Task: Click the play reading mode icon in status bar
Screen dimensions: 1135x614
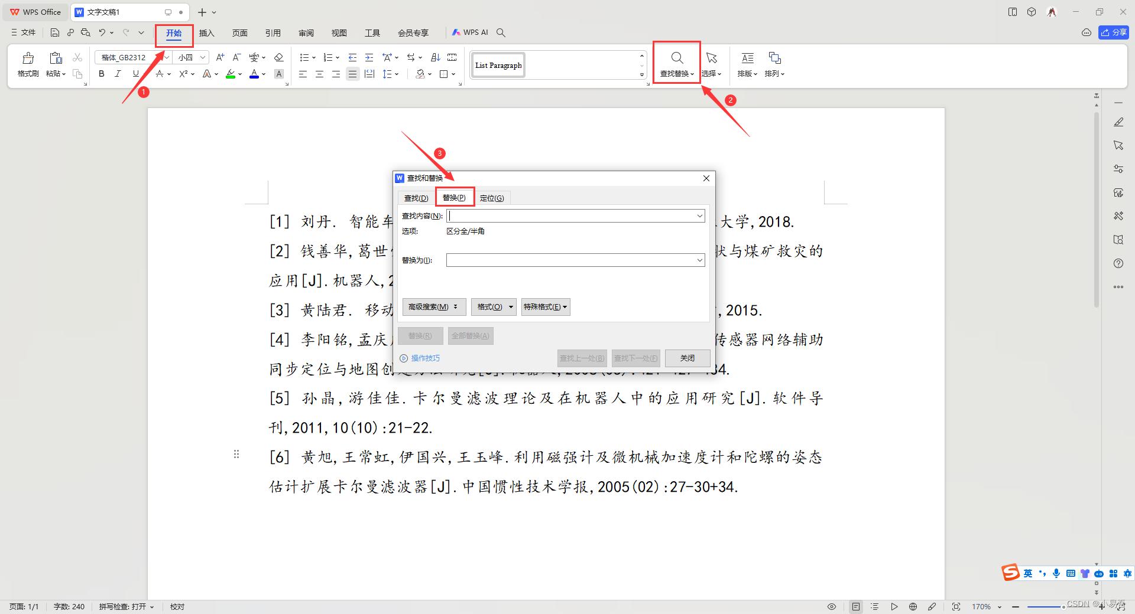Action: (x=894, y=606)
